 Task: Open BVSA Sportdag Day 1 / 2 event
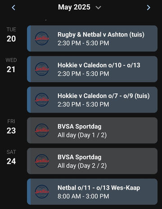tap(92, 130)
